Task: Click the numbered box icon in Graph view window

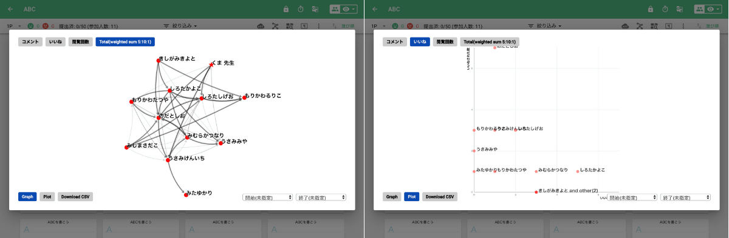Action: [304, 26]
